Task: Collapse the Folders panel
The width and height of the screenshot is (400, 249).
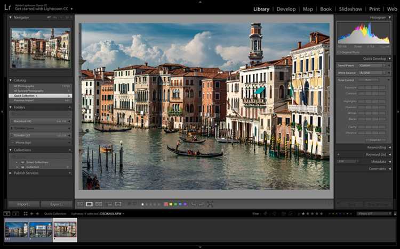Action: 11,107
